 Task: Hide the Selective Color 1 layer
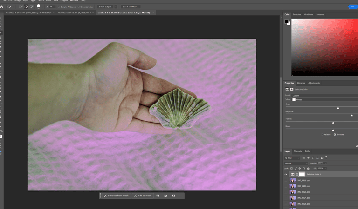286,174
